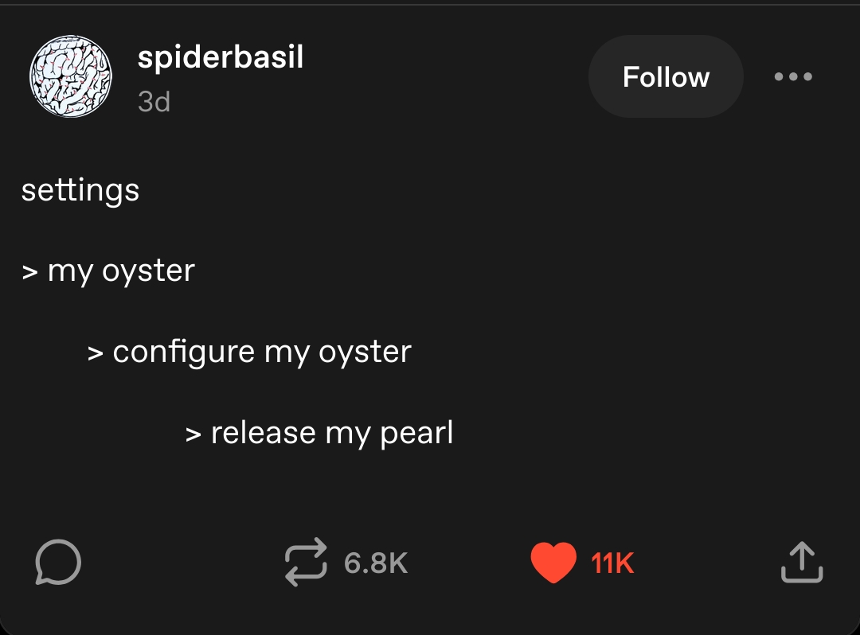Open the reply speech bubble icon
The image size is (860, 635).
coord(58,563)
